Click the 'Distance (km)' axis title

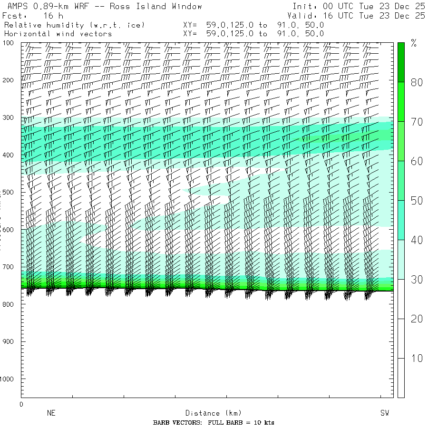[209, 413]
